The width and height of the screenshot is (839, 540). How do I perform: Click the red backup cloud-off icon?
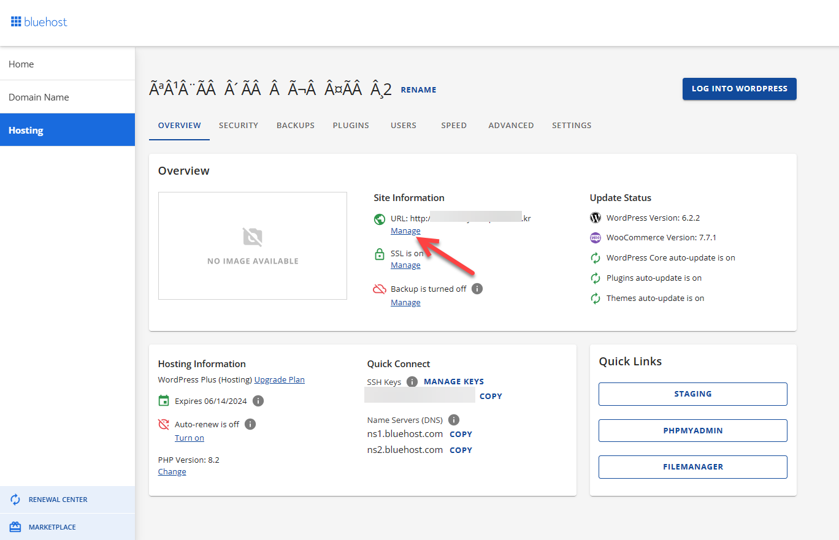380,289
